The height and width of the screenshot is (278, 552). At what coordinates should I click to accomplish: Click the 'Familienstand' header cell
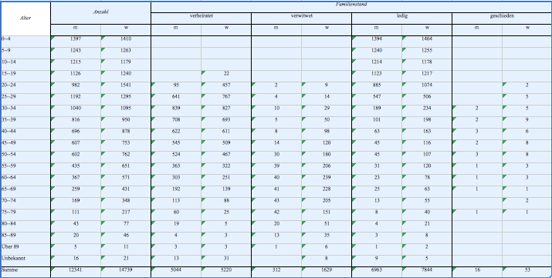(x=351, y=7)
